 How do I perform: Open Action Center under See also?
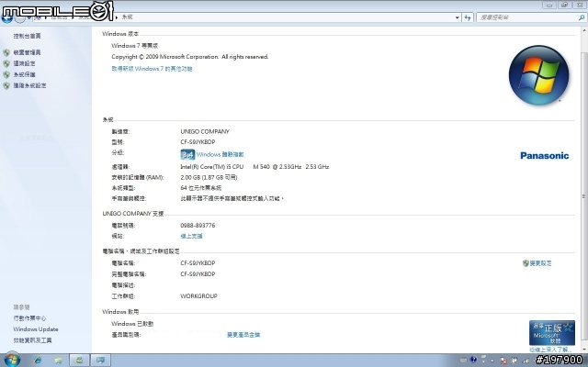coord(29,318)
